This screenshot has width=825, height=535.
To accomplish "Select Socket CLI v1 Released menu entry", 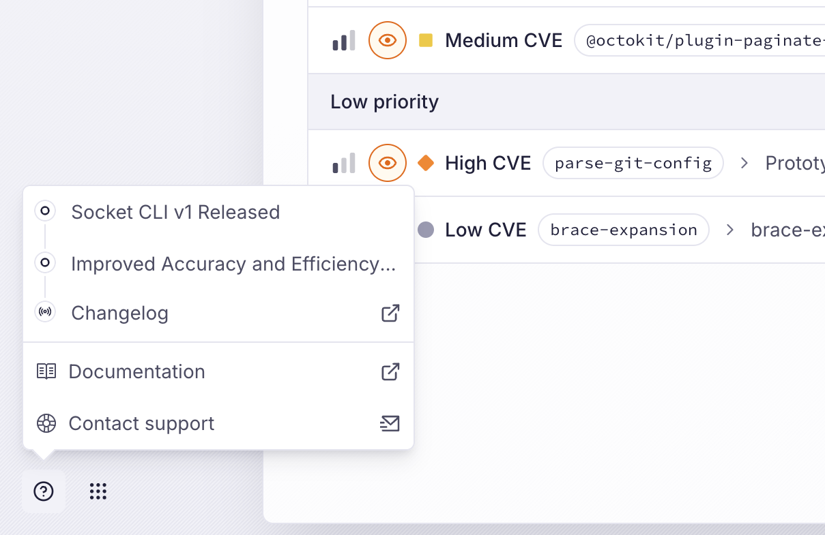I will click(175, 212).
